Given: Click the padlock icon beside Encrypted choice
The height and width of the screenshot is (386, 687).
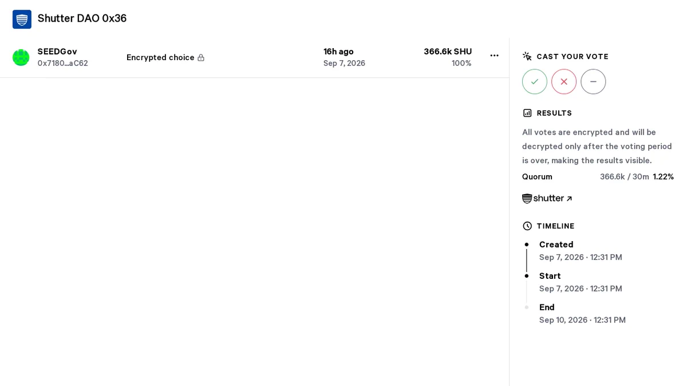Looking at the screenshot, I should (201, 57).
